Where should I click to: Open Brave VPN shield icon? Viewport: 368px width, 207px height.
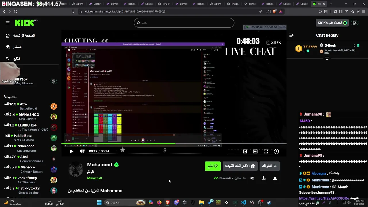[358, 11]
